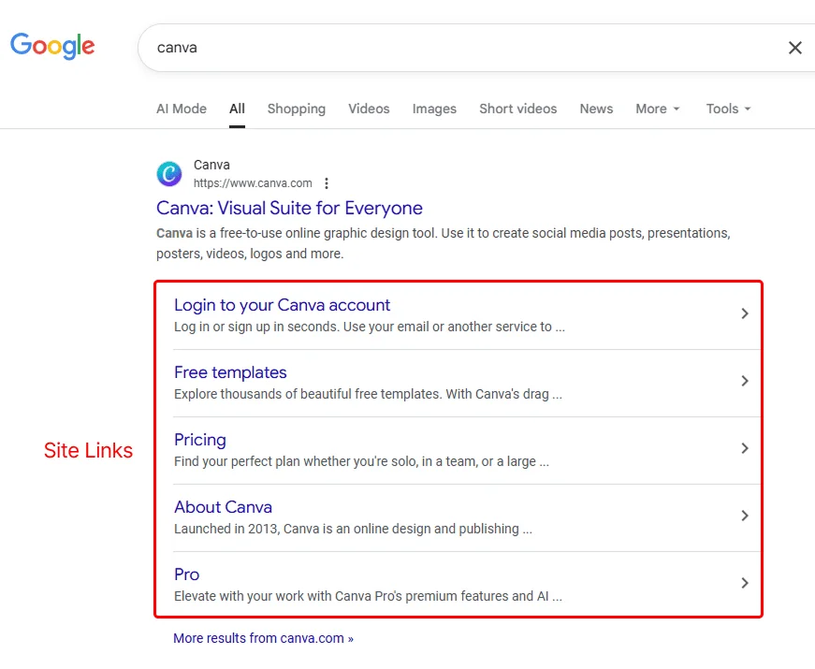Open the More search categories dropdown
This screenshot has height=669, width=815.
(x=657, y=109)
